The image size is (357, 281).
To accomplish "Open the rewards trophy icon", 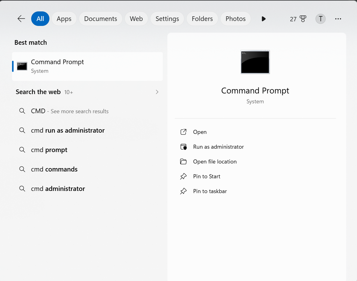I will pyautogui.click(x=303, y=19).
